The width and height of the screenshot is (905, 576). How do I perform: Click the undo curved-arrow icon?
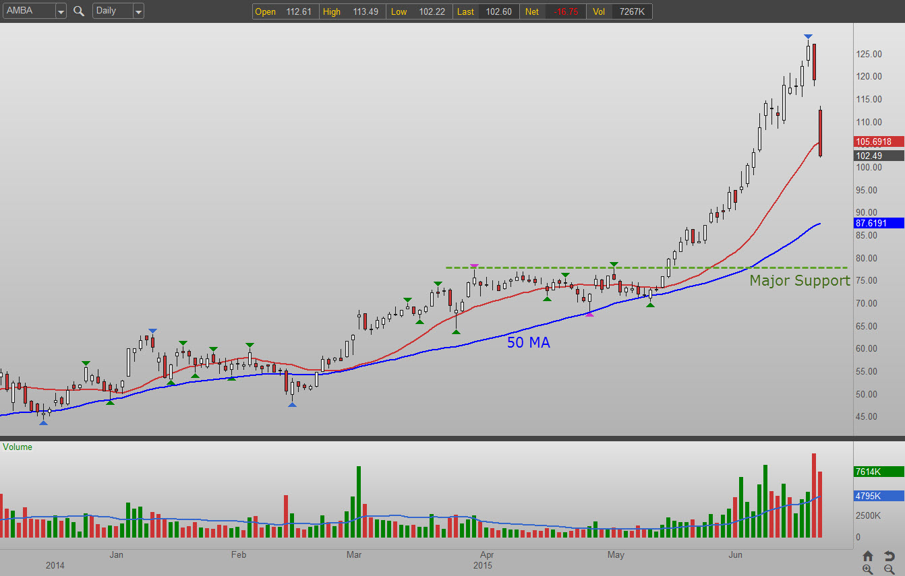point(888,556)
